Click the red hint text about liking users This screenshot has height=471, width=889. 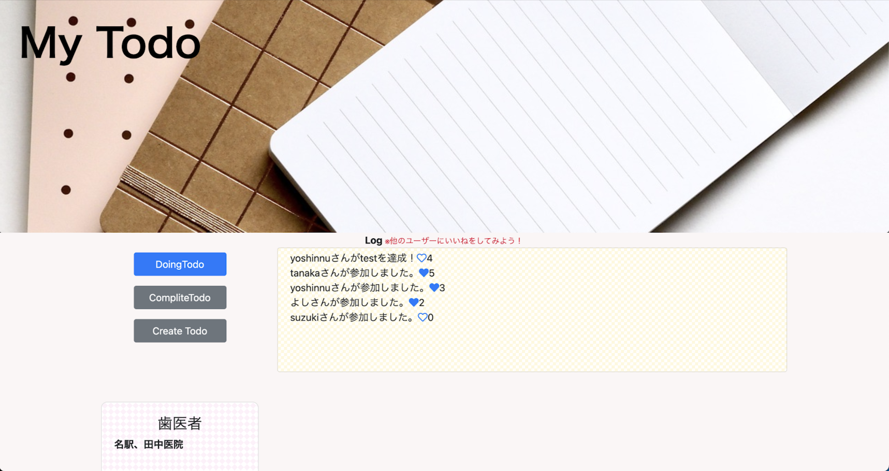[453, 241]
